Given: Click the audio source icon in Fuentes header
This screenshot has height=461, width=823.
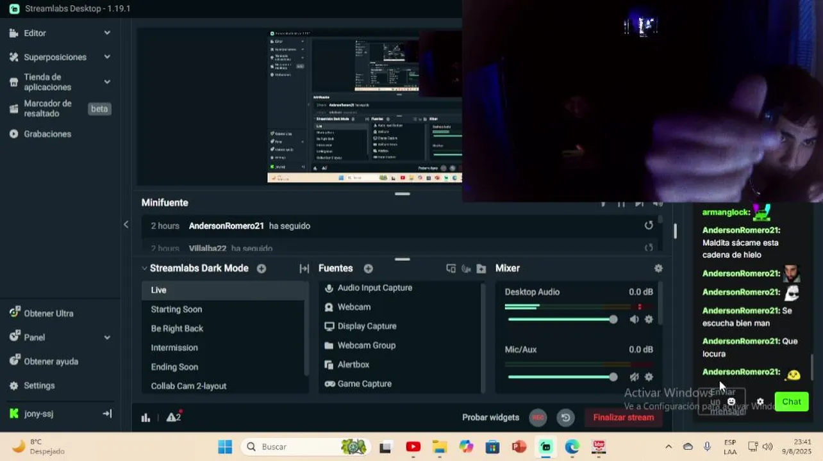Looking at the screenshot, I should tap(466, 268).
